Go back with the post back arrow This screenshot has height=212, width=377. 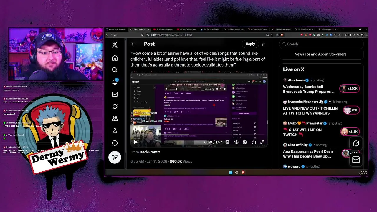coord(133,44)
